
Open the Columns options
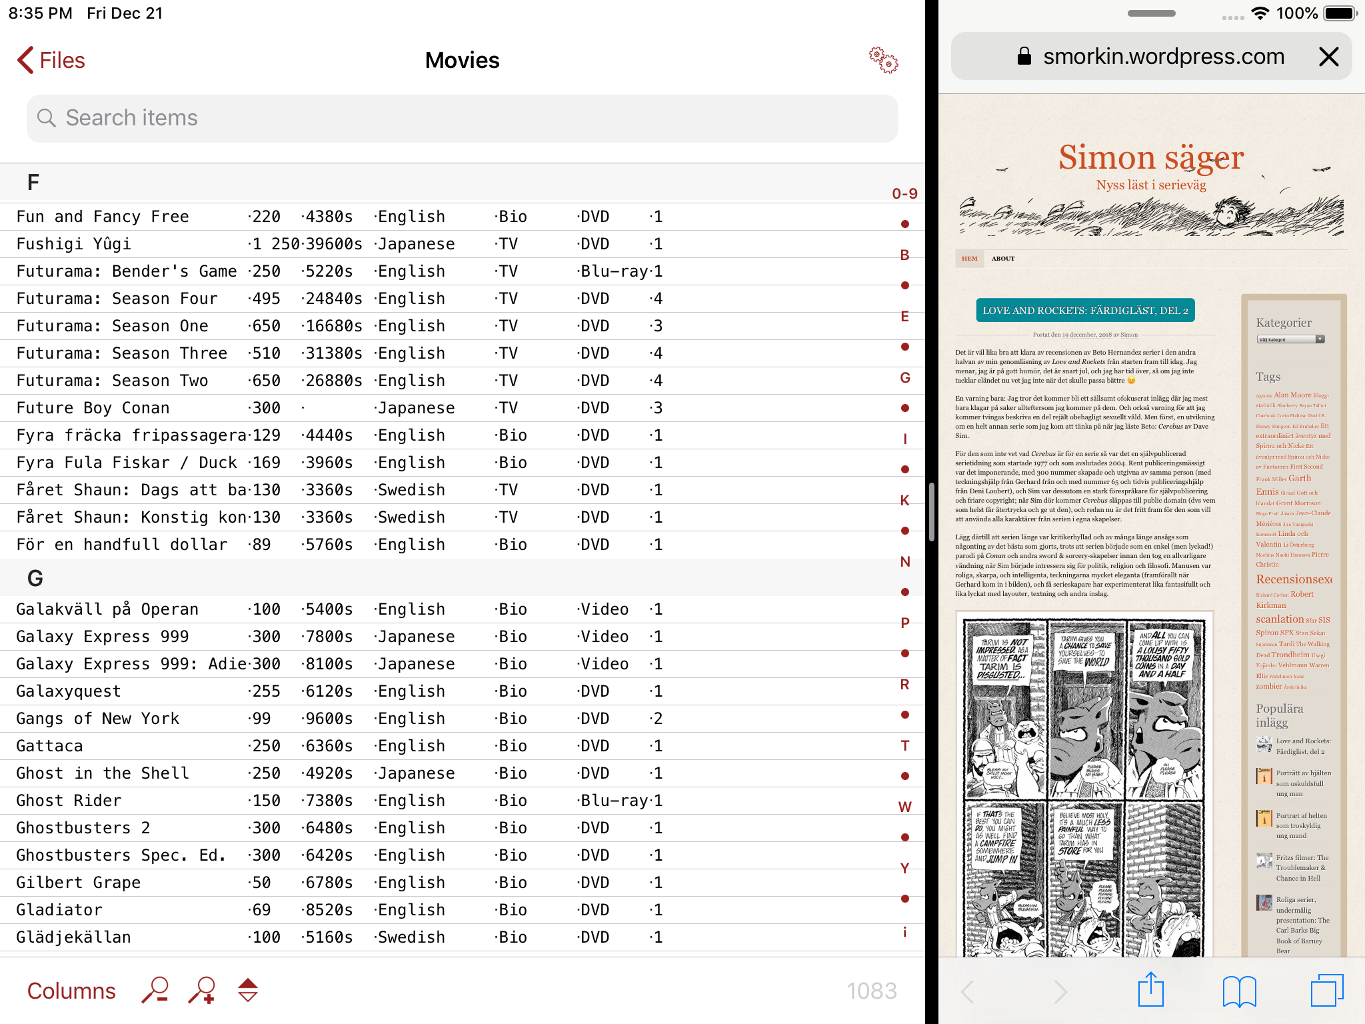click(71, 991)
